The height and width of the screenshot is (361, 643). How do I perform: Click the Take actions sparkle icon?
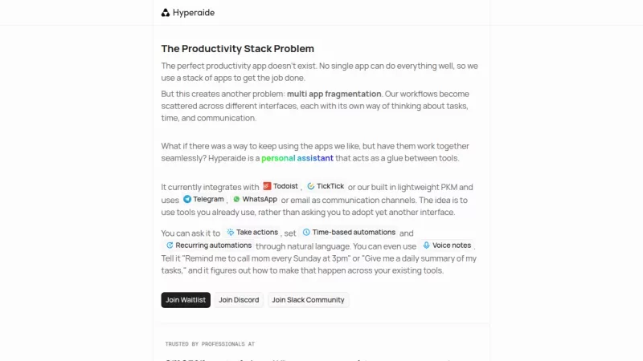pyautogui.click(x=231, y=233)
